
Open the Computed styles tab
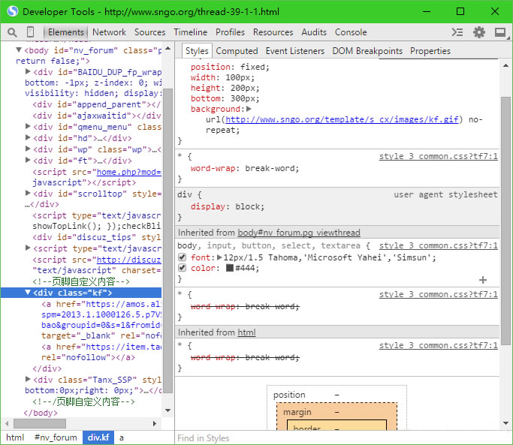point(237,51)
